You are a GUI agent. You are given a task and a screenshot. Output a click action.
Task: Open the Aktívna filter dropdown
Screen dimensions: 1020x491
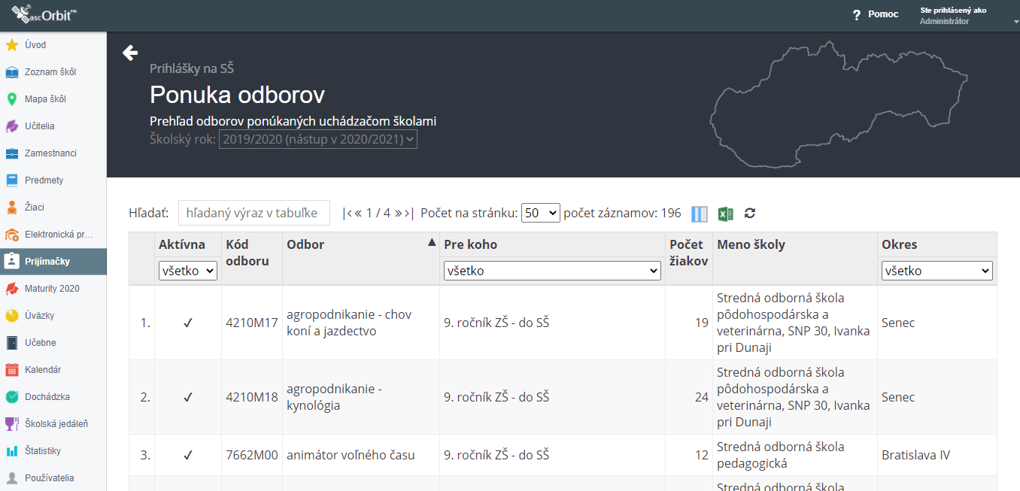(x=188, y=271)
